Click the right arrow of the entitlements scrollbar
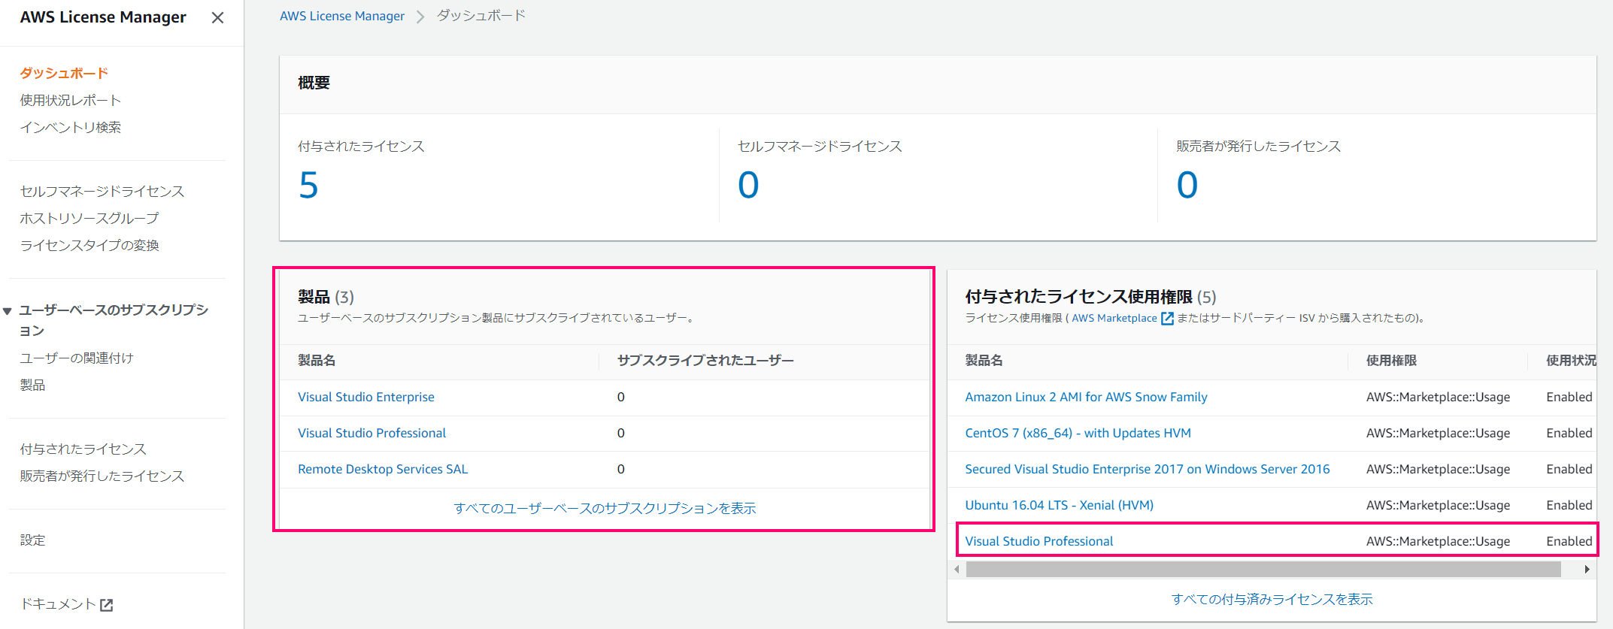The height and width of the screenshot is (629, 1613). coord(1587,570)
